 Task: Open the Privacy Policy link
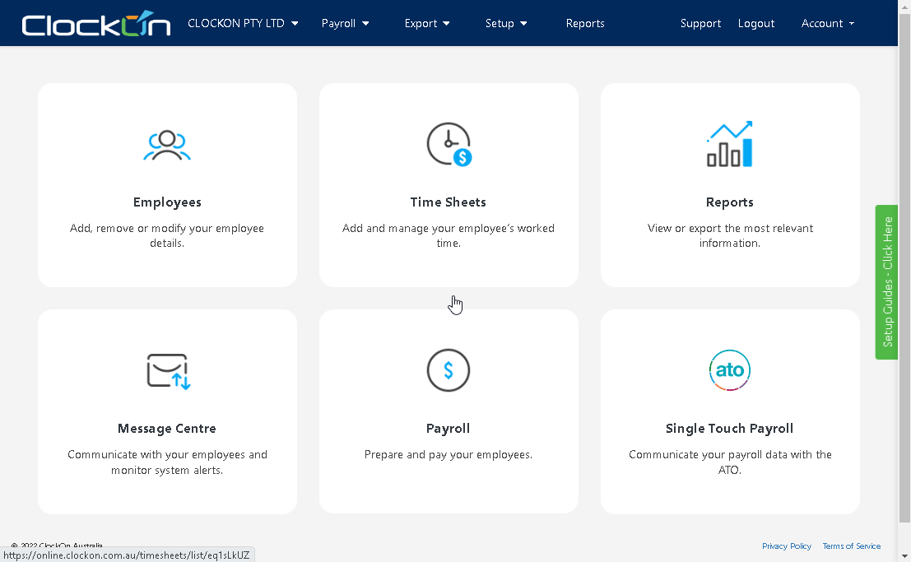pyautogui.click(x=786, y=546)
